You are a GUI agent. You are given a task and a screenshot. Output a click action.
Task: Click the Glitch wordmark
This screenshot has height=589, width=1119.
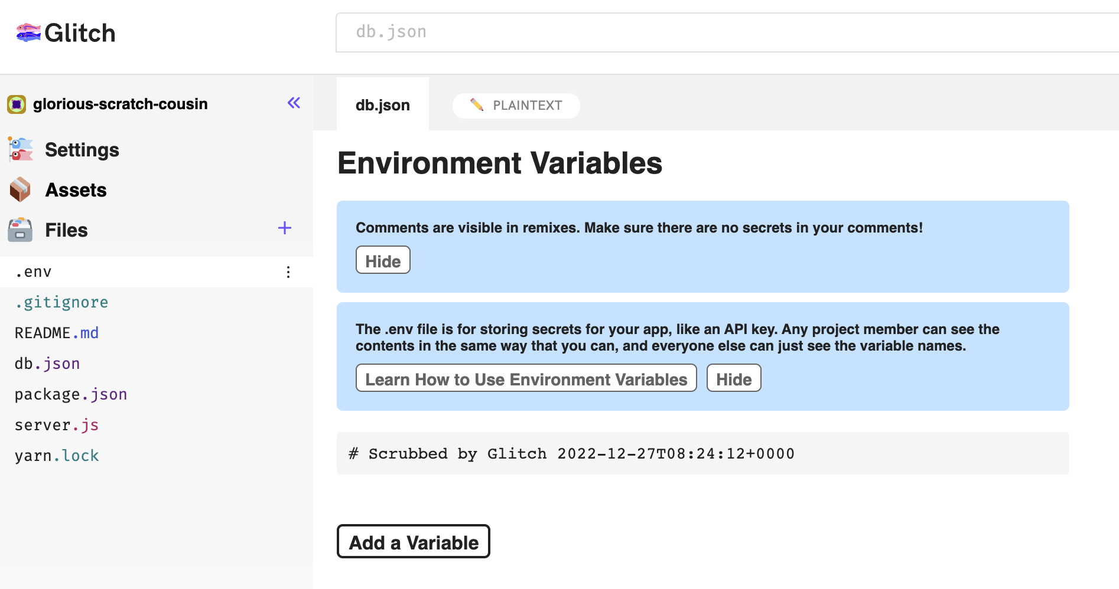coord(80,33)
